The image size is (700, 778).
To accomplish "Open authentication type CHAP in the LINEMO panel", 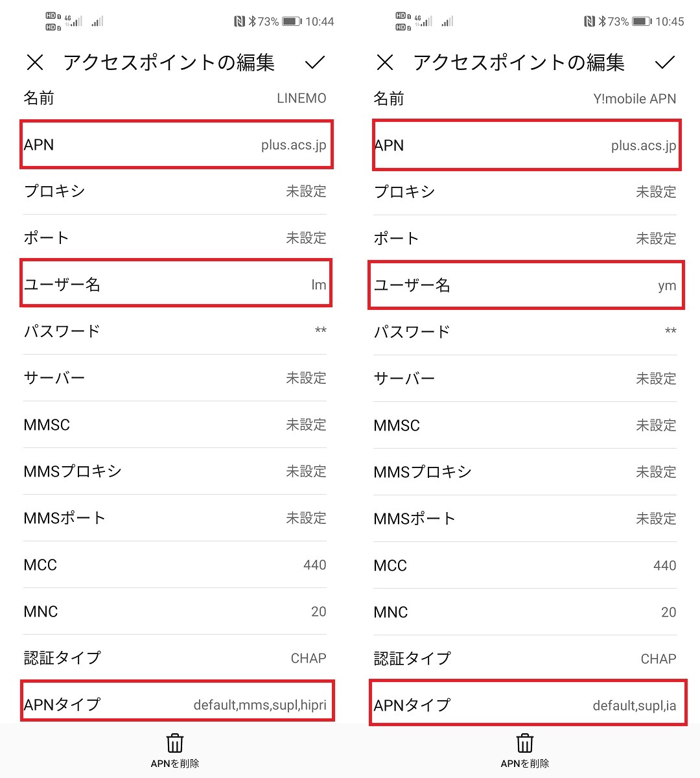I will point(175,658).
